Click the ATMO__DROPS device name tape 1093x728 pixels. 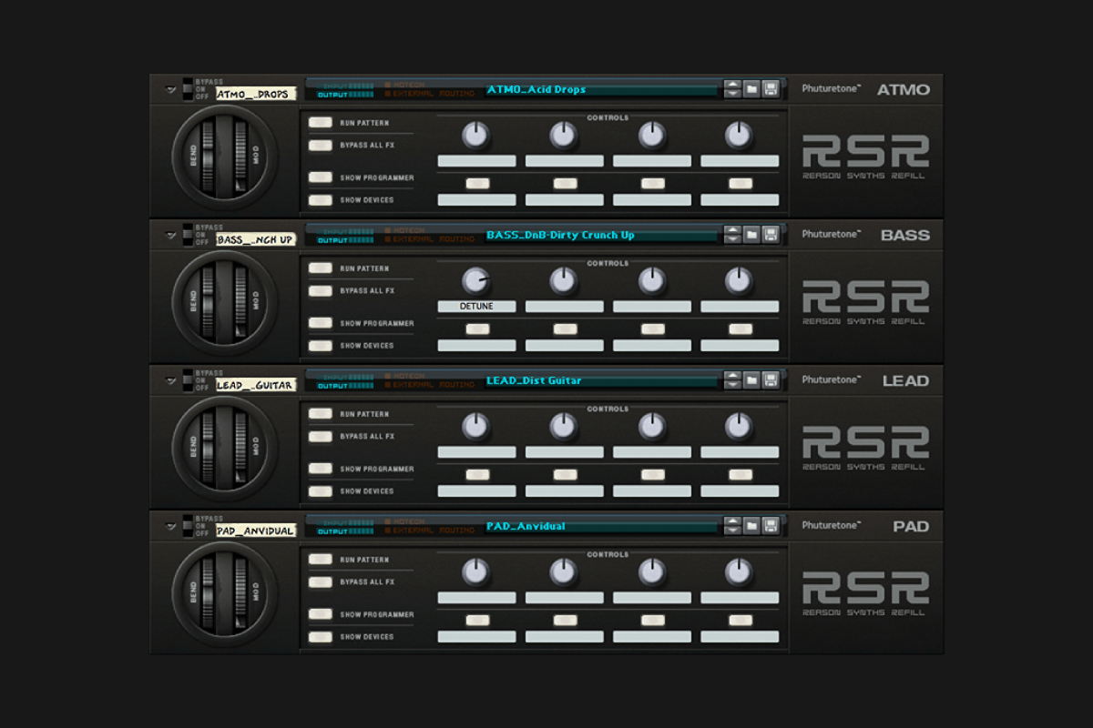(256, 94)
